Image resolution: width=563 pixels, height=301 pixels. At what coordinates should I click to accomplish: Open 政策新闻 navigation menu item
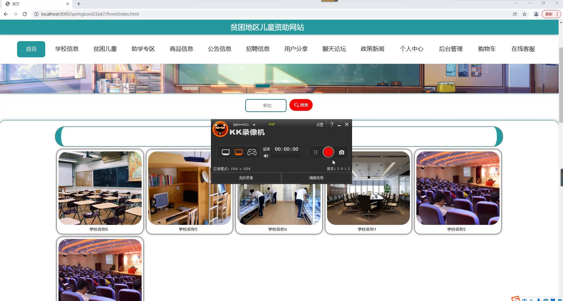[373, 49]
